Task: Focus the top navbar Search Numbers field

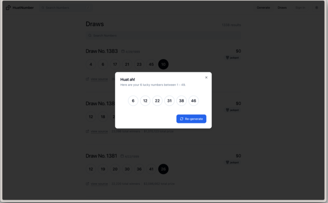Action: [65, 8]
